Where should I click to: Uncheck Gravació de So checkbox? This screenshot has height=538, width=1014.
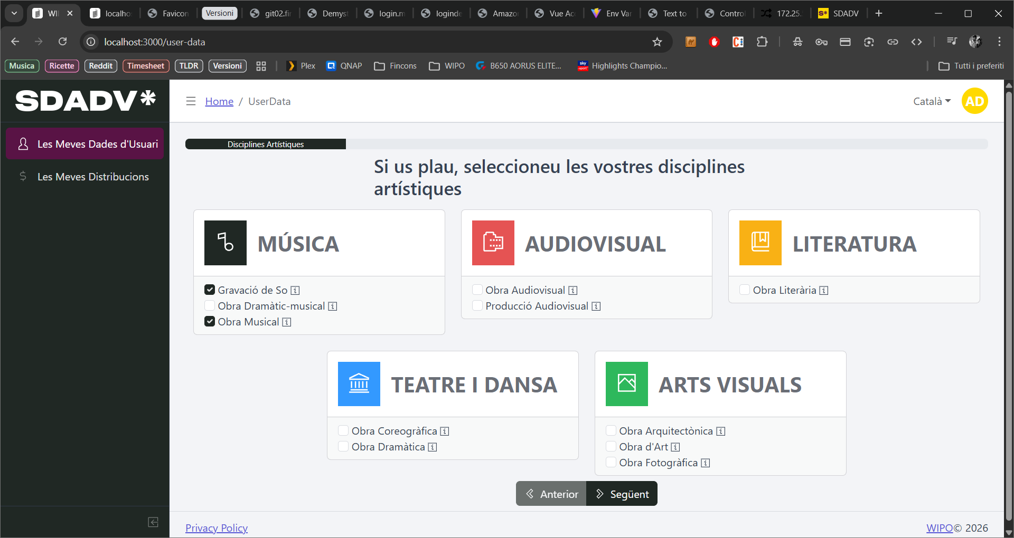210,290
